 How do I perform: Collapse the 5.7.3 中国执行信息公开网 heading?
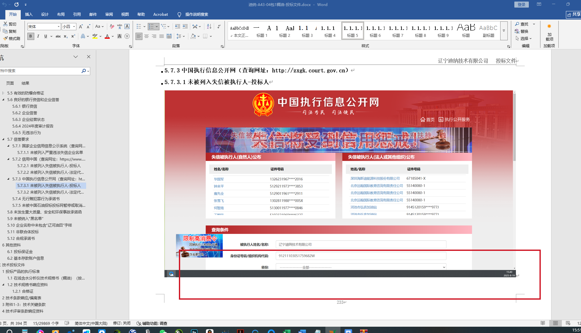pos(8,179)
